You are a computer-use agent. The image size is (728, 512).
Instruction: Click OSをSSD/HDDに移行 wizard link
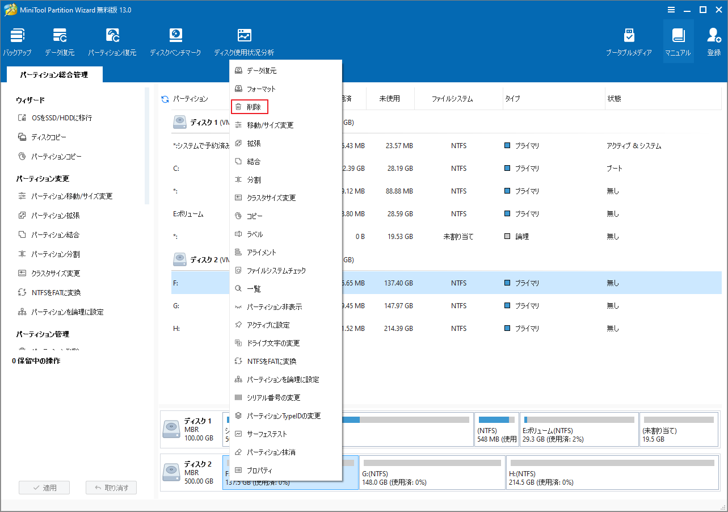pos(61,118)
